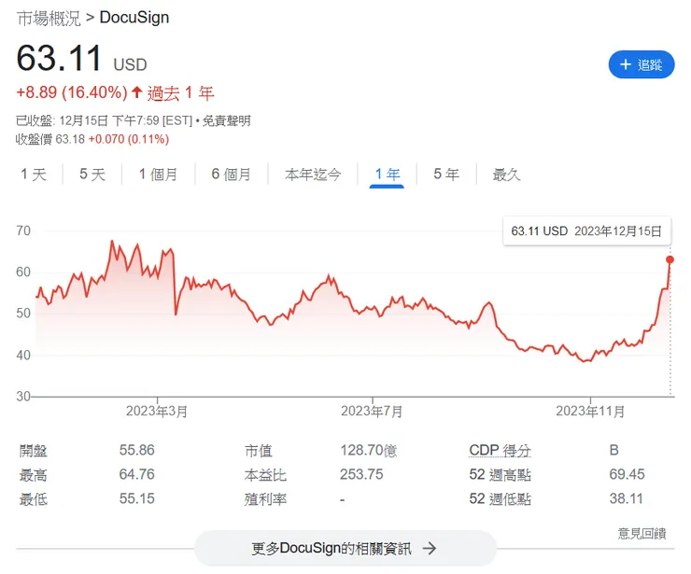Go back to 市場概況 breadcrumb link
The height and width of the screenshot is (574, 691).
tap(49, 18)
